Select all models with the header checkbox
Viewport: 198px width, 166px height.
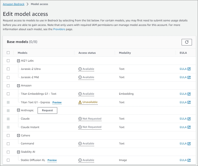[8, 53]
